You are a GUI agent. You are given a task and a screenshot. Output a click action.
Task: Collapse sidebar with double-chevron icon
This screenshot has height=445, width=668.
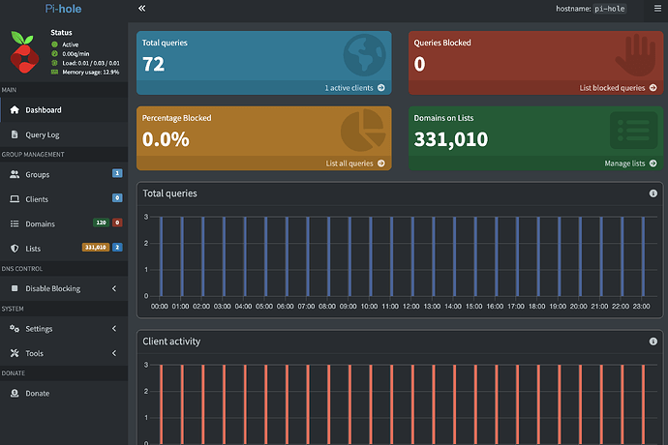[x=142, y=8]
